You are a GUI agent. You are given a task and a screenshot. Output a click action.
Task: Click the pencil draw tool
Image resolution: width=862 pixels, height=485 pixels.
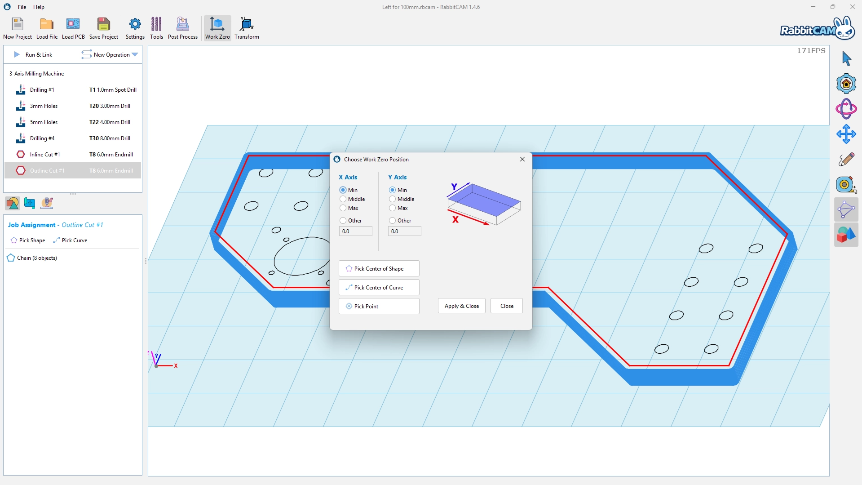point(846,159)
